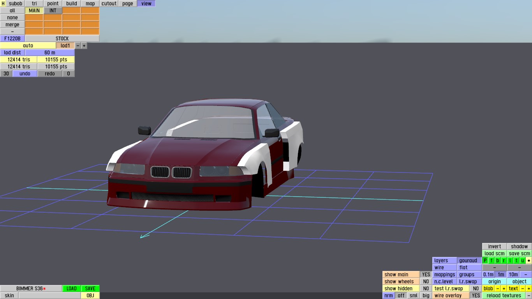The width and height of the screenshot is (532, 299).
Task: Select the 't' top view button
Action: tap(516, 260)
